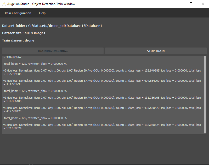The width and height of the screenshot is (209, 165).
Task: Minimize the Object Detection Train Window
Action: point(179,4)
